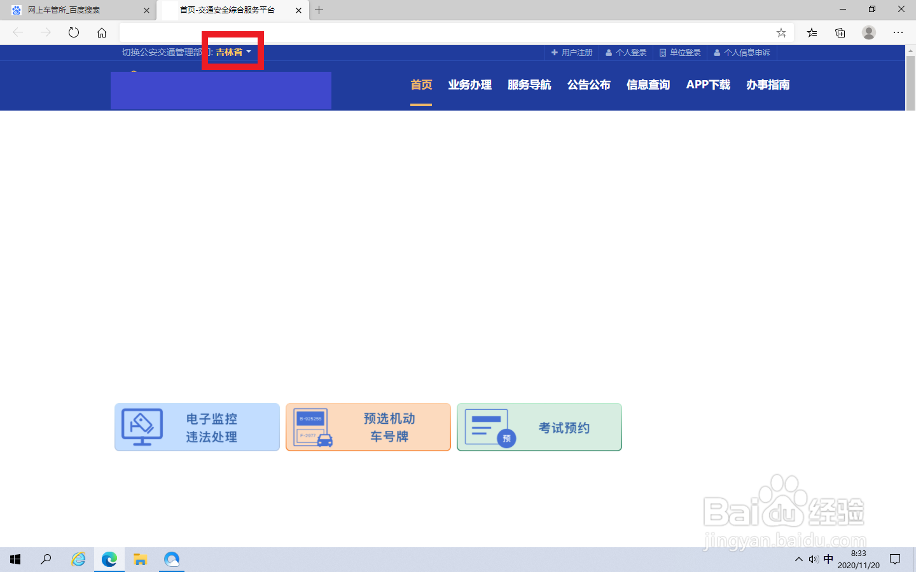Open a new browser tab
Viewport: 916px width, 572px height.
click(x=319, y=10)
